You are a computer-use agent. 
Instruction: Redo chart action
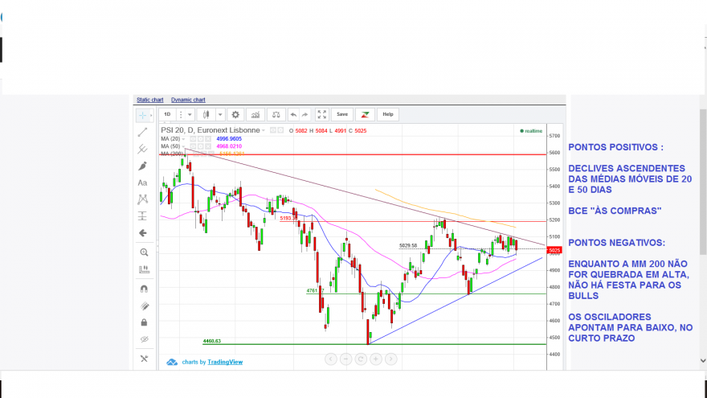305,115
